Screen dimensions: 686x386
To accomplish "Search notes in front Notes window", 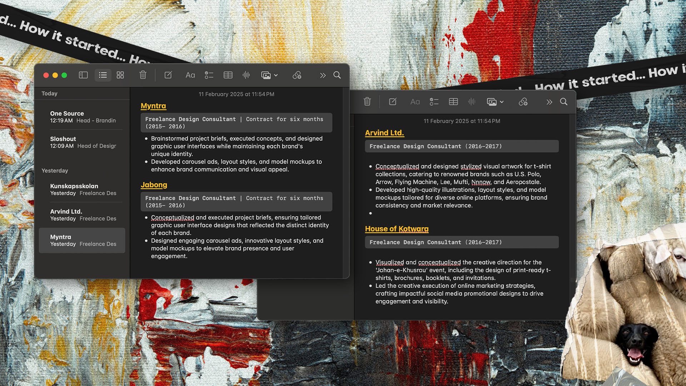I will click(337, 75).
